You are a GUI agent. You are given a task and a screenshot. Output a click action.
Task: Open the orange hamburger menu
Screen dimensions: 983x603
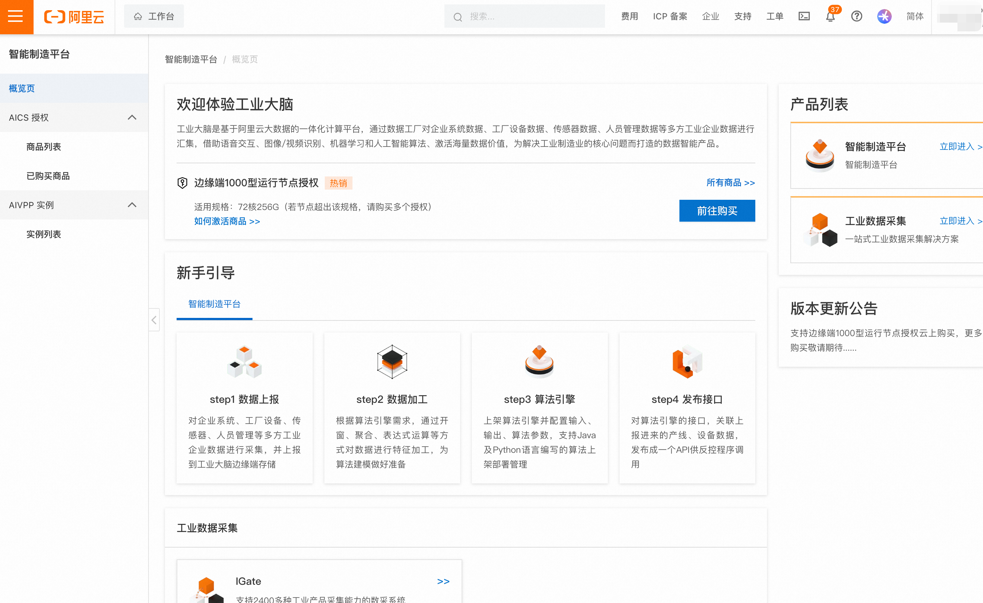coord(16,16)
